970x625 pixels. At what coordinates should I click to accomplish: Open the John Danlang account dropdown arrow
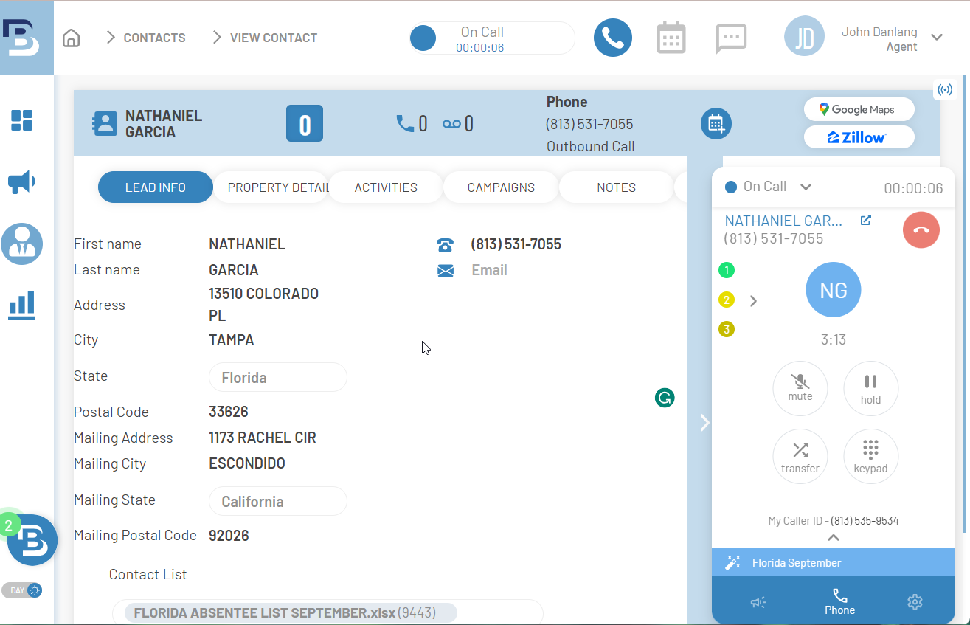point(937,37)
